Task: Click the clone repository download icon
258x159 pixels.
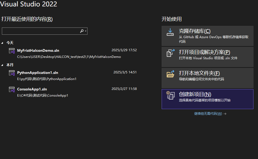Action: pyautogui.click(x=170, y=32)
